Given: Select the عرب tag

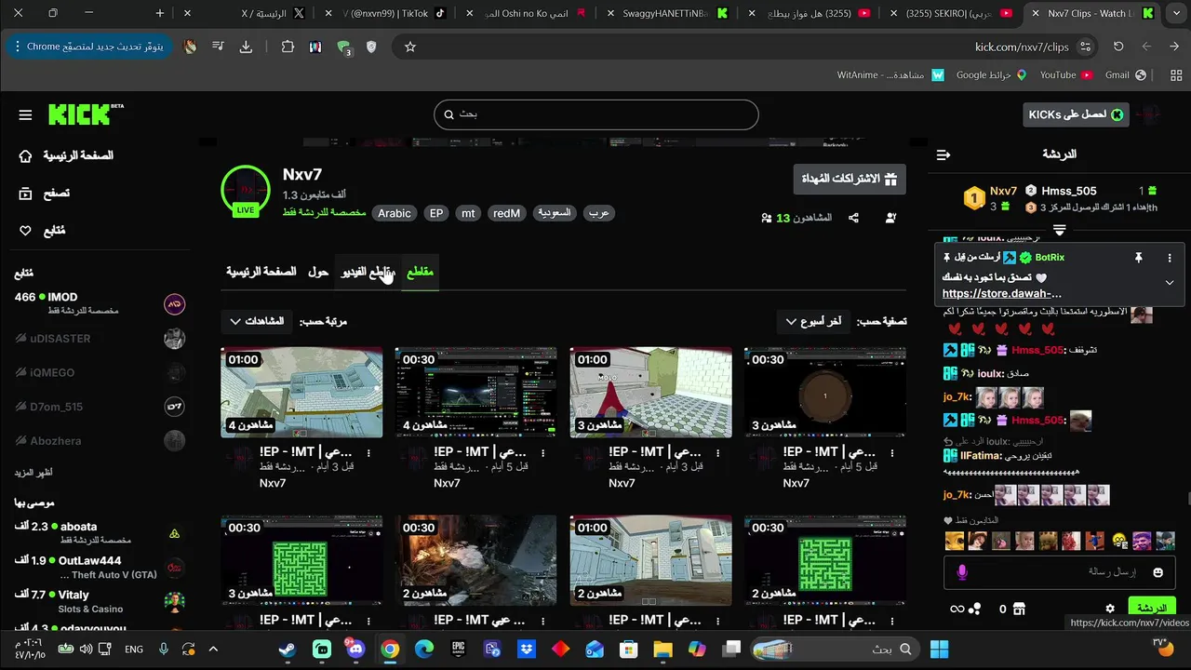Looking at the screenshot, I should (599, 213).
